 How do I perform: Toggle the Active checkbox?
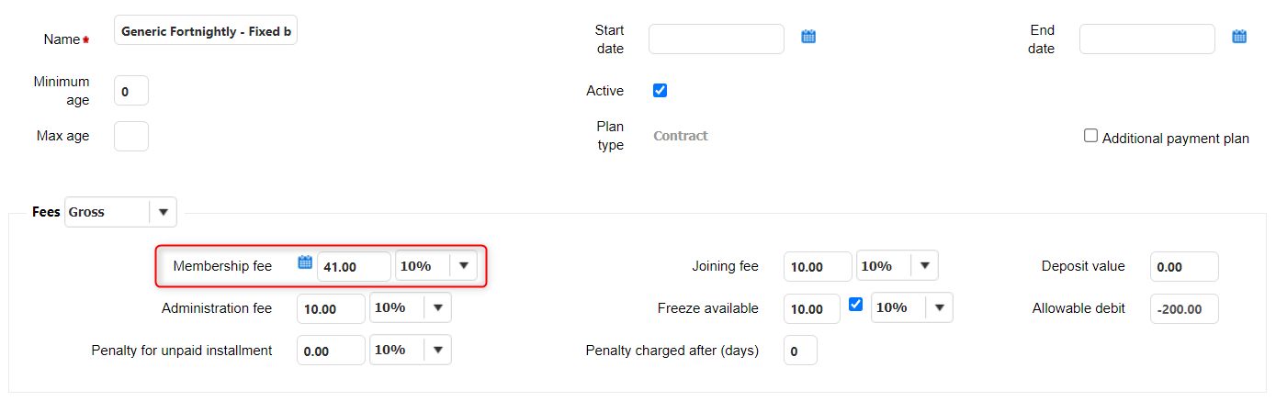(660, 90)
